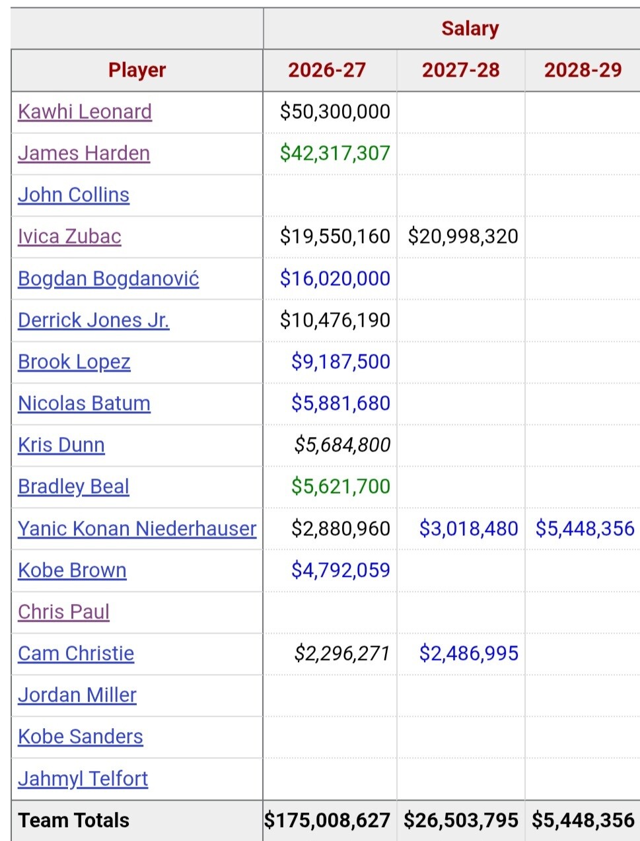Open Derrick Jones Jr. link
The height and width of the screenshot is (841, 640).
[94, 320]
